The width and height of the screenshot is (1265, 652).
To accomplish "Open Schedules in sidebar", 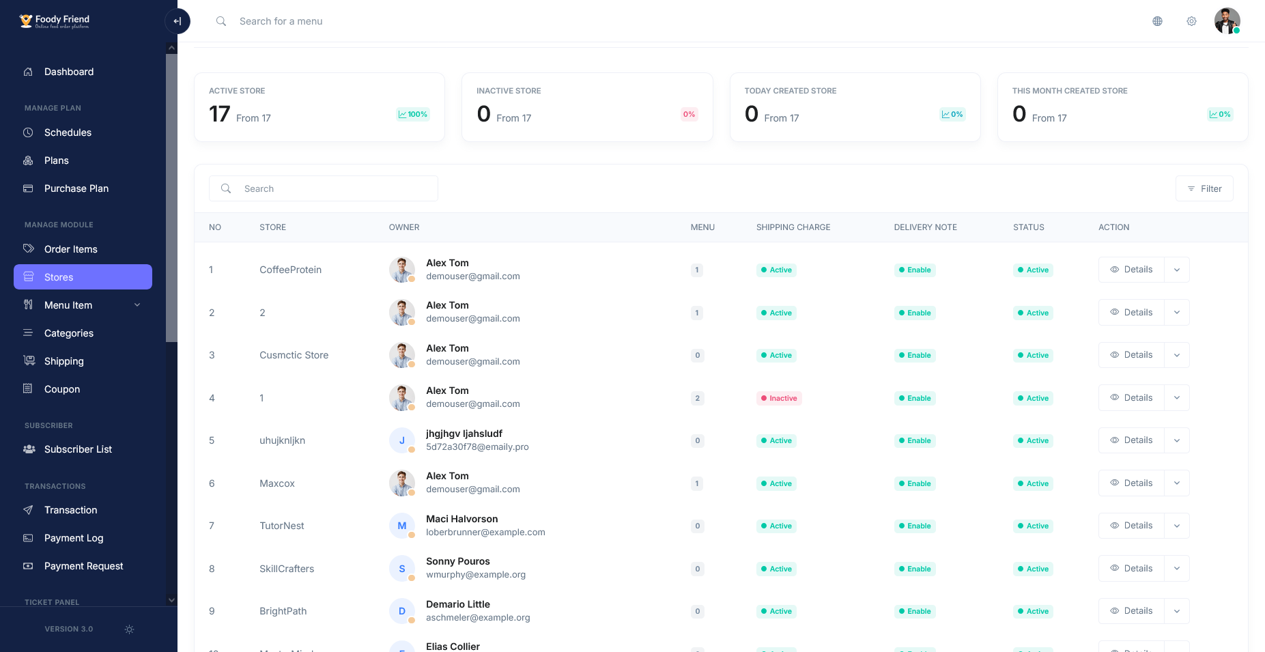I will click(83, 132).
